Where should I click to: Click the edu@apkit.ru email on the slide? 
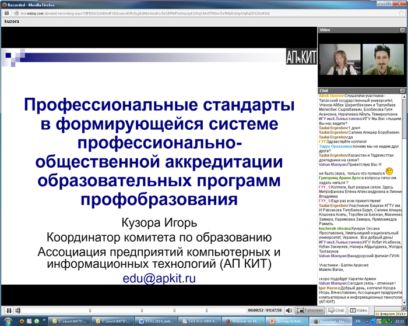tap(159, 278)
